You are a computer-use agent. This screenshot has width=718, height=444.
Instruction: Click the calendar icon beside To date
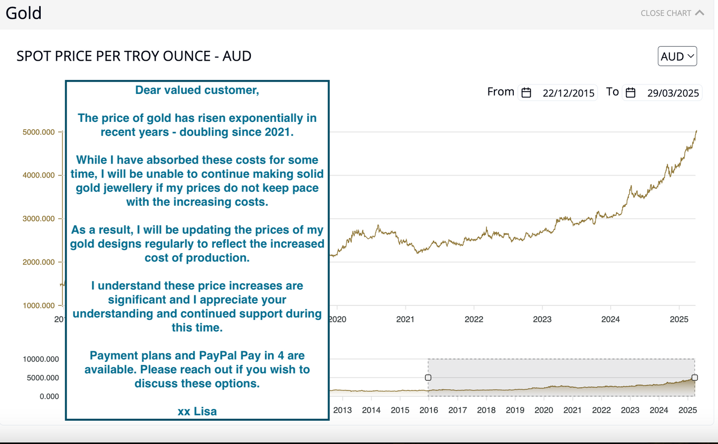[x=631, y=92]
